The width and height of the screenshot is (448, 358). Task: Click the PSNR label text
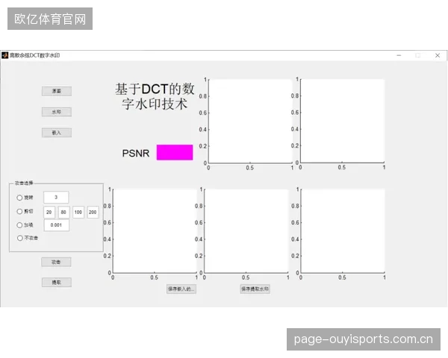pyautogui.click(x=136, y=154)
